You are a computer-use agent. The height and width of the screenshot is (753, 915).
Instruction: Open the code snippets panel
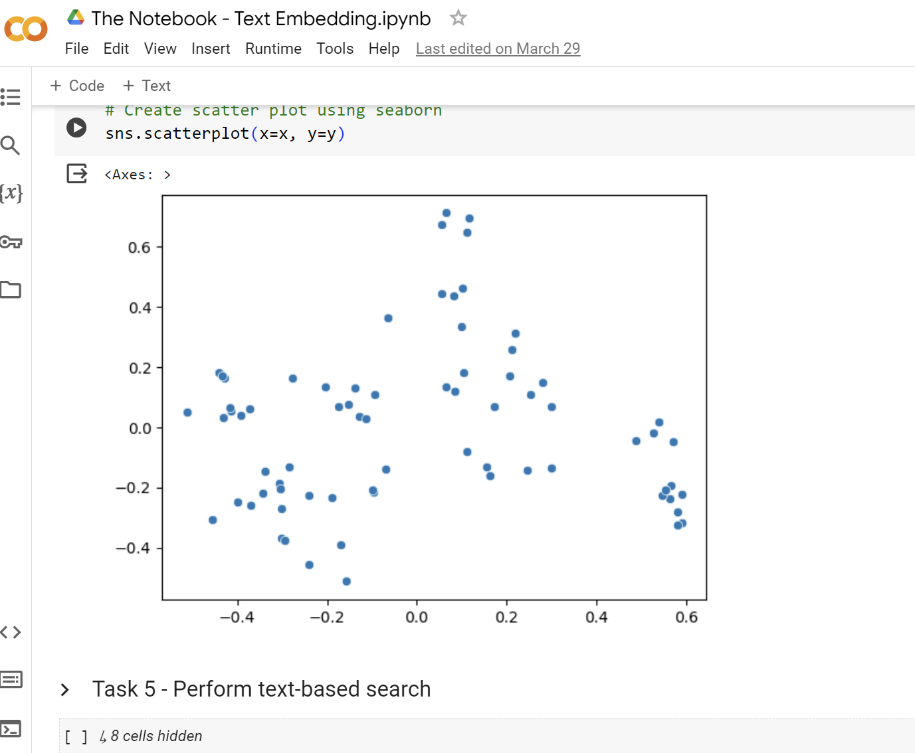click(11, 632)
